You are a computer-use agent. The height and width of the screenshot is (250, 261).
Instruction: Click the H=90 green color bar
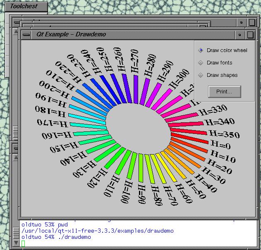point(141,168)
